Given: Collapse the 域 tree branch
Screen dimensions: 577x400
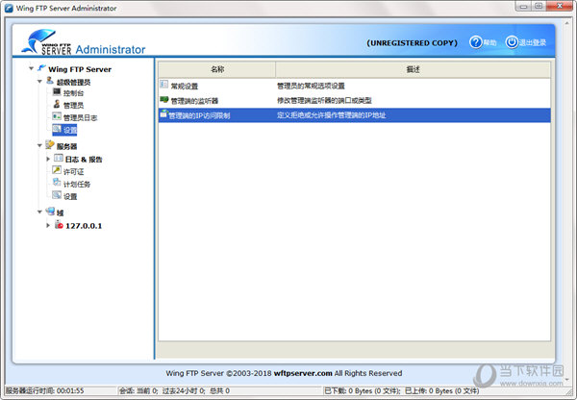Looking at the screenshot, I should click(x=39, y=212).
